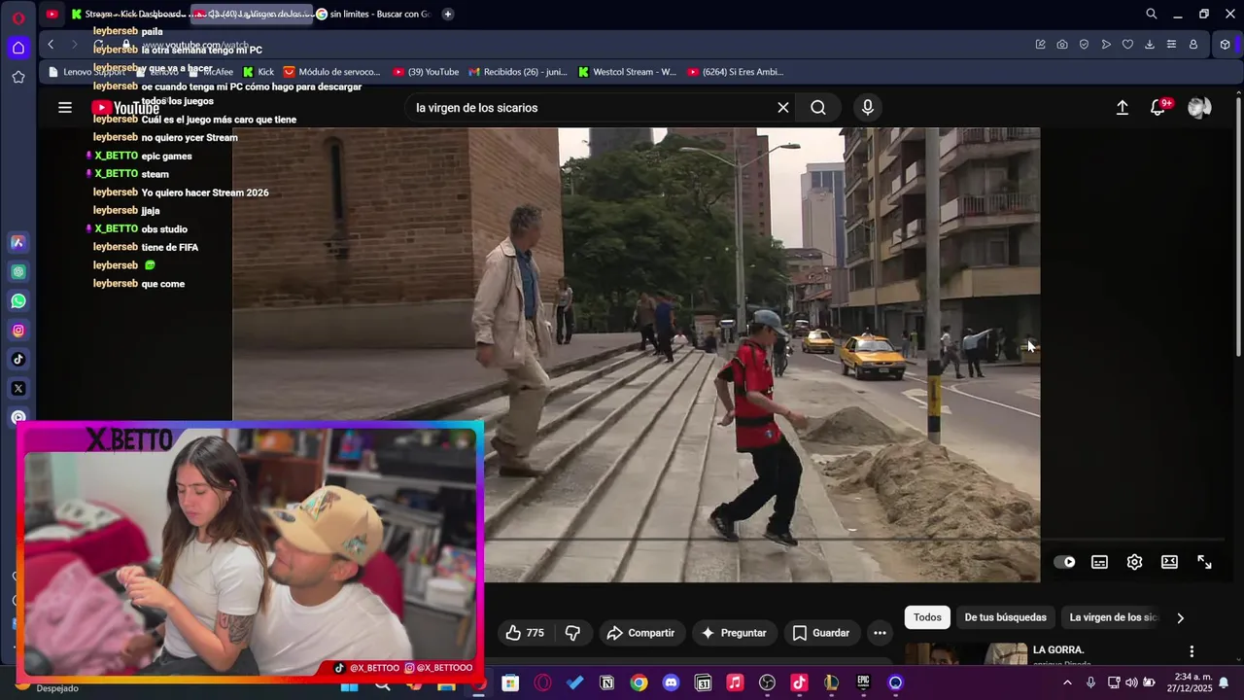Screen dimensions: 1244x700
Task: Open Microsoft Store in taskbar
Action: click(510, 683)
